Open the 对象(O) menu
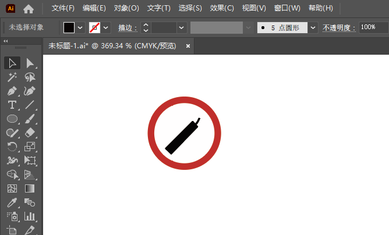This screenshot has width=389, height=235. tap(126, 8)
